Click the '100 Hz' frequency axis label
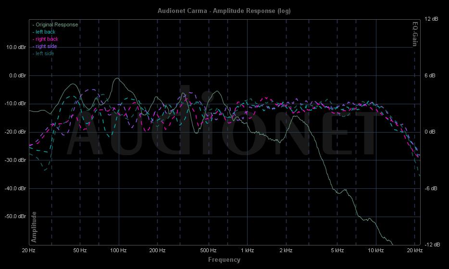The image size is (449, 269). click(x=119, y=250)
